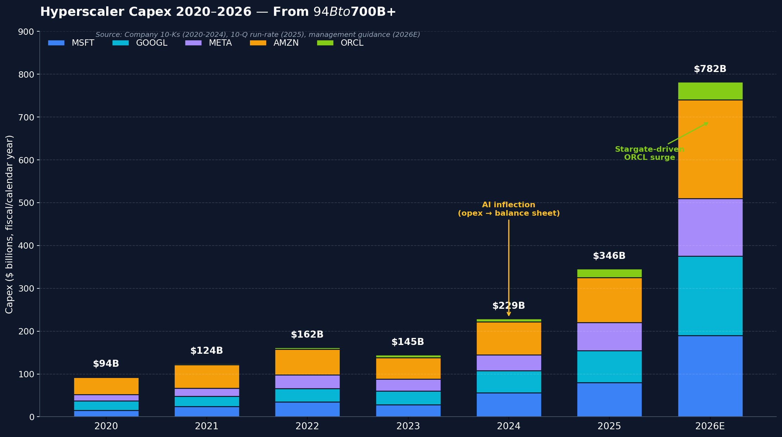
Task: Select the AMZN legend label
Action: 286,43
